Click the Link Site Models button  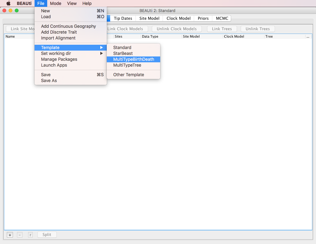(20, 29)
